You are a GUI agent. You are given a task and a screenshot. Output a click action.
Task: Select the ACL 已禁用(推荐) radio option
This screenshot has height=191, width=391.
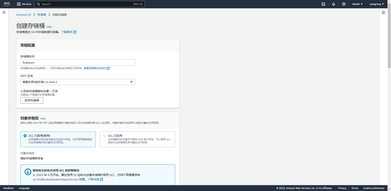[25, 136]
